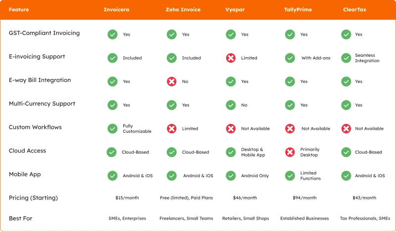
Task: Click checkmark for Vyapar Desktop & Mobile App
Action: tap(231, 152)
